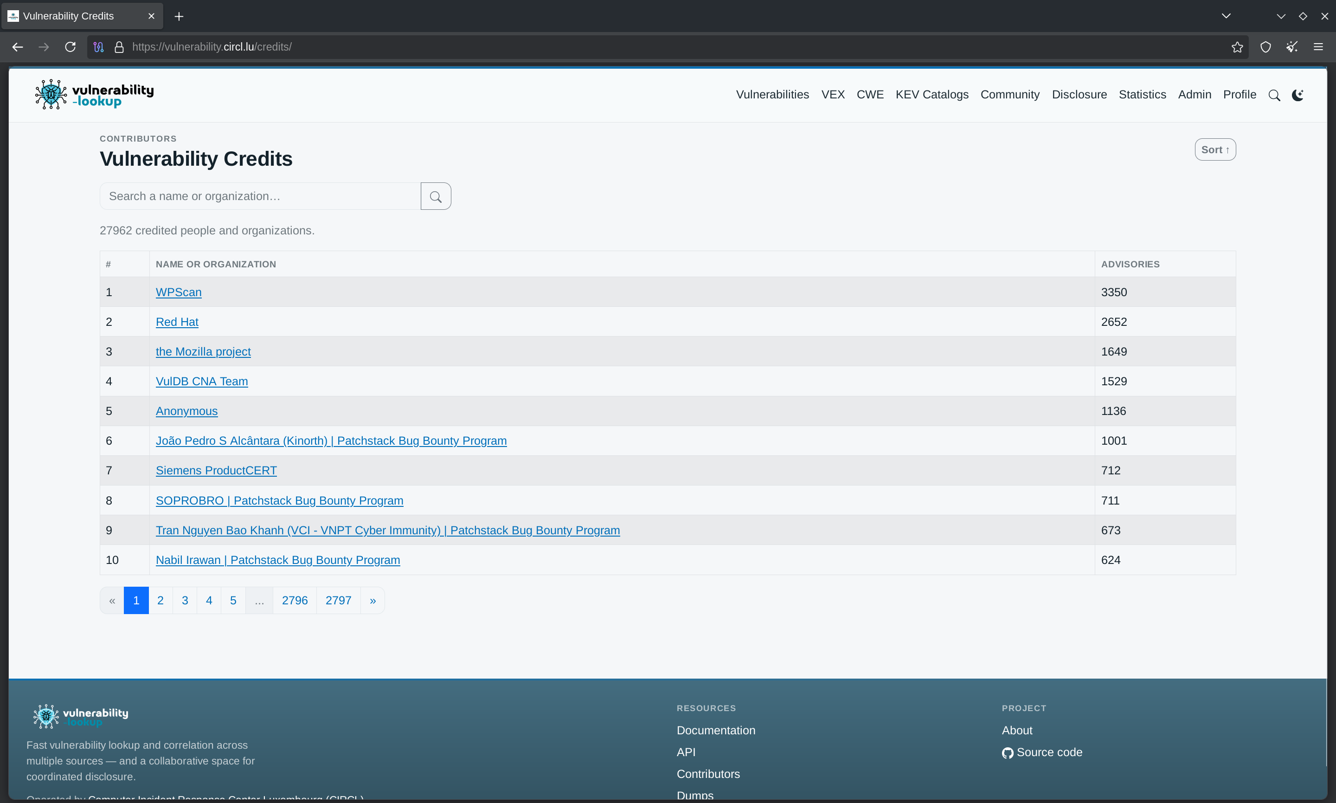Open Tran Nguyen Bao Khanh link
Viewport: 1336px width, 803px height.
(388, 530)
